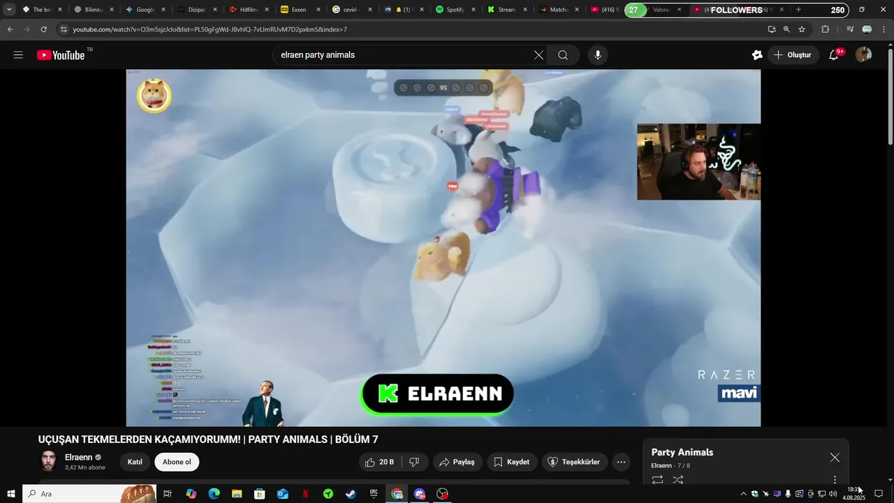
Task: Open the Windows Start menu
Action: pyautogui.click(x=10, y=494)
